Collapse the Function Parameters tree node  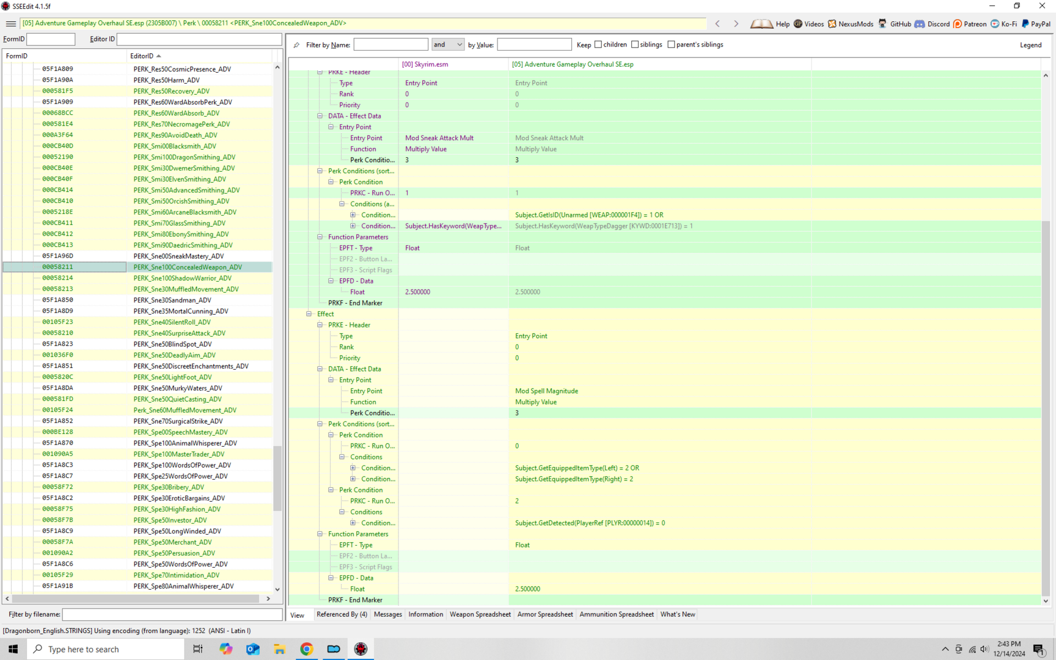pos(320,237)
